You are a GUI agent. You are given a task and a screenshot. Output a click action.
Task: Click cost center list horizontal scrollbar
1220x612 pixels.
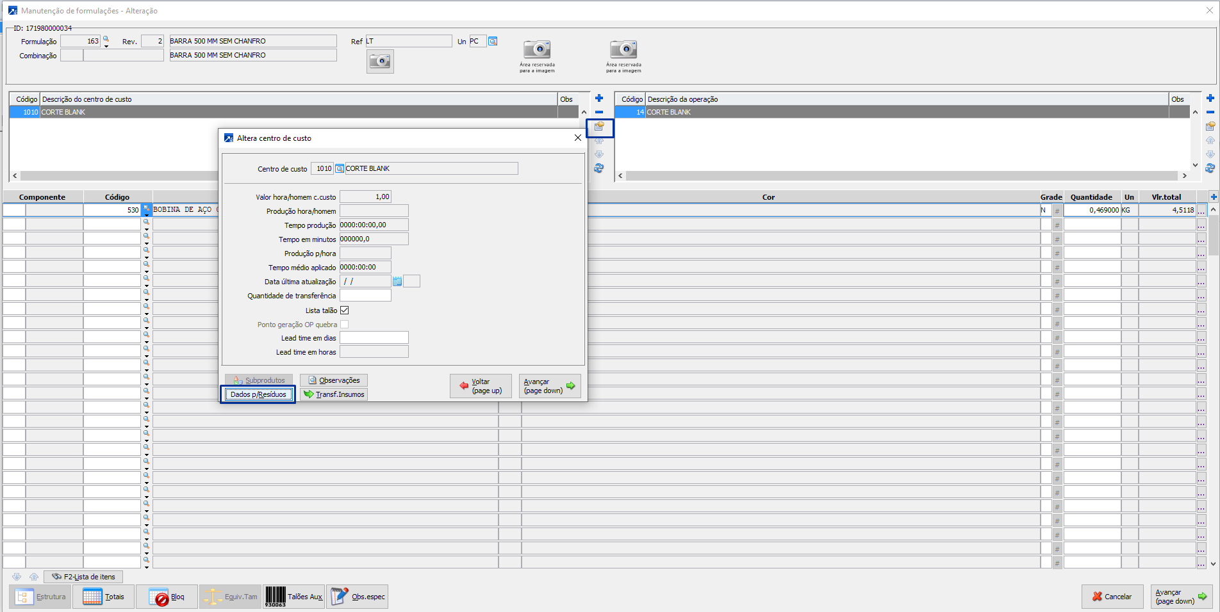coord(115,175)
